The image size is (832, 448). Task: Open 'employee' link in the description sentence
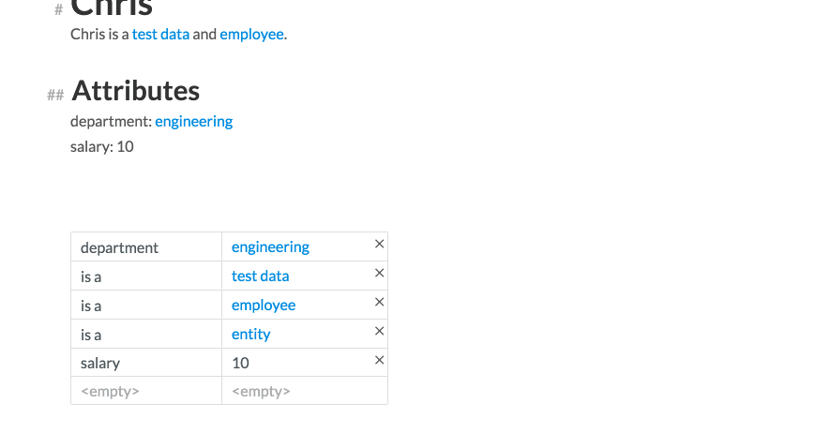point(251,35)
